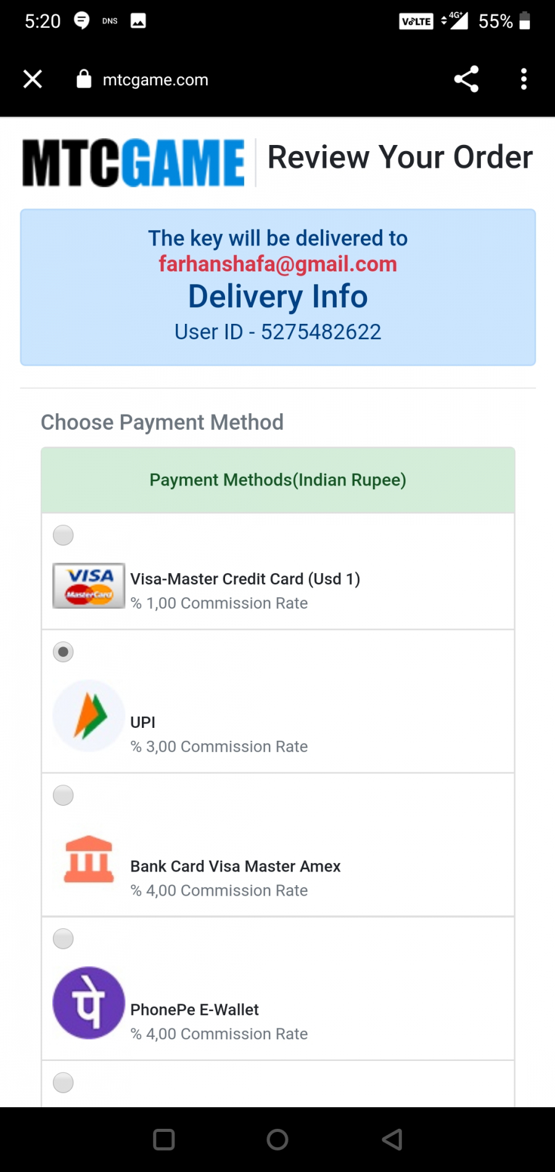Viewport: 555px width, 1172px height.
Task: Select the UPI radio button
Action: tap(63, 652)
